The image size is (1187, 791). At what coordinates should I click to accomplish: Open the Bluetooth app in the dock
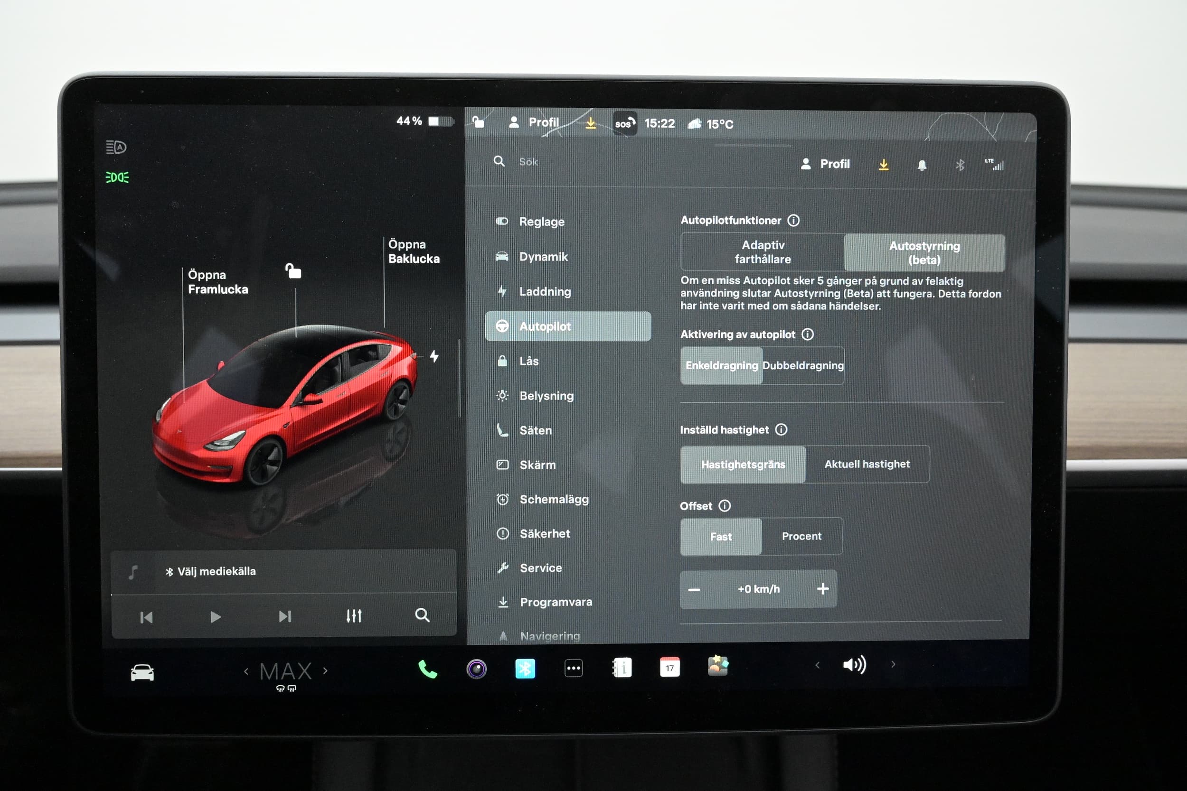[x=525, y=669]
